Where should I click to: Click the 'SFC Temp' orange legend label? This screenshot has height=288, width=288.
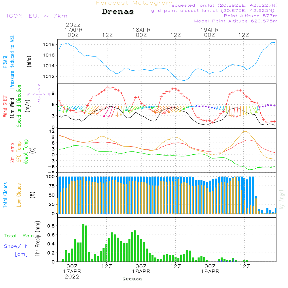pos(19,152)
